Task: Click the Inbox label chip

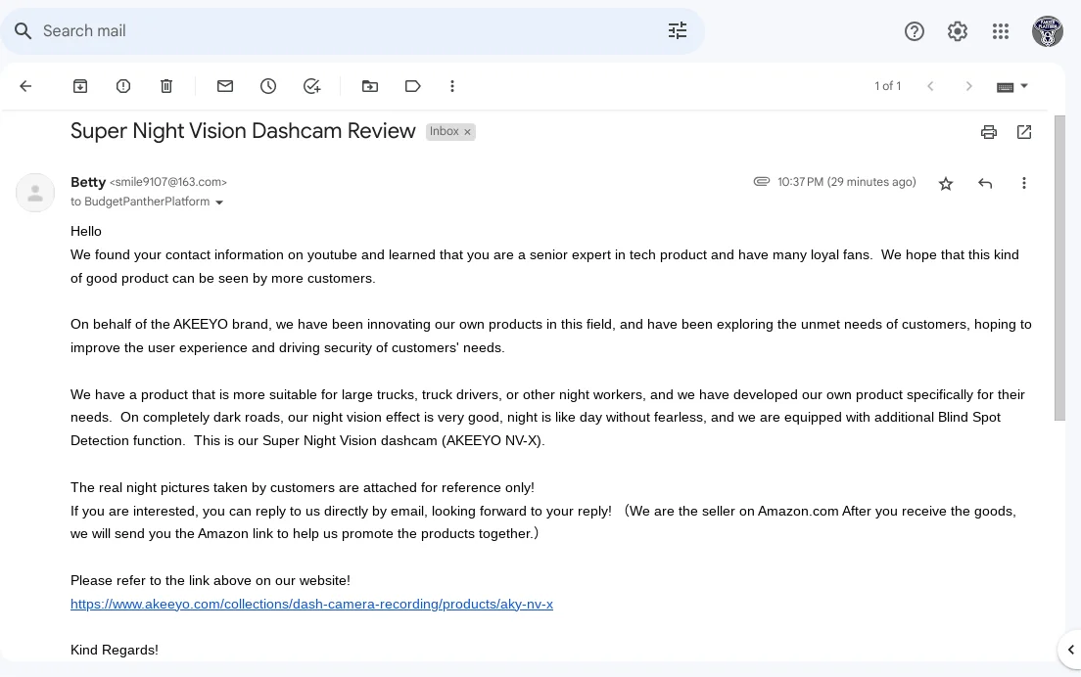Action: pos(444,131)
